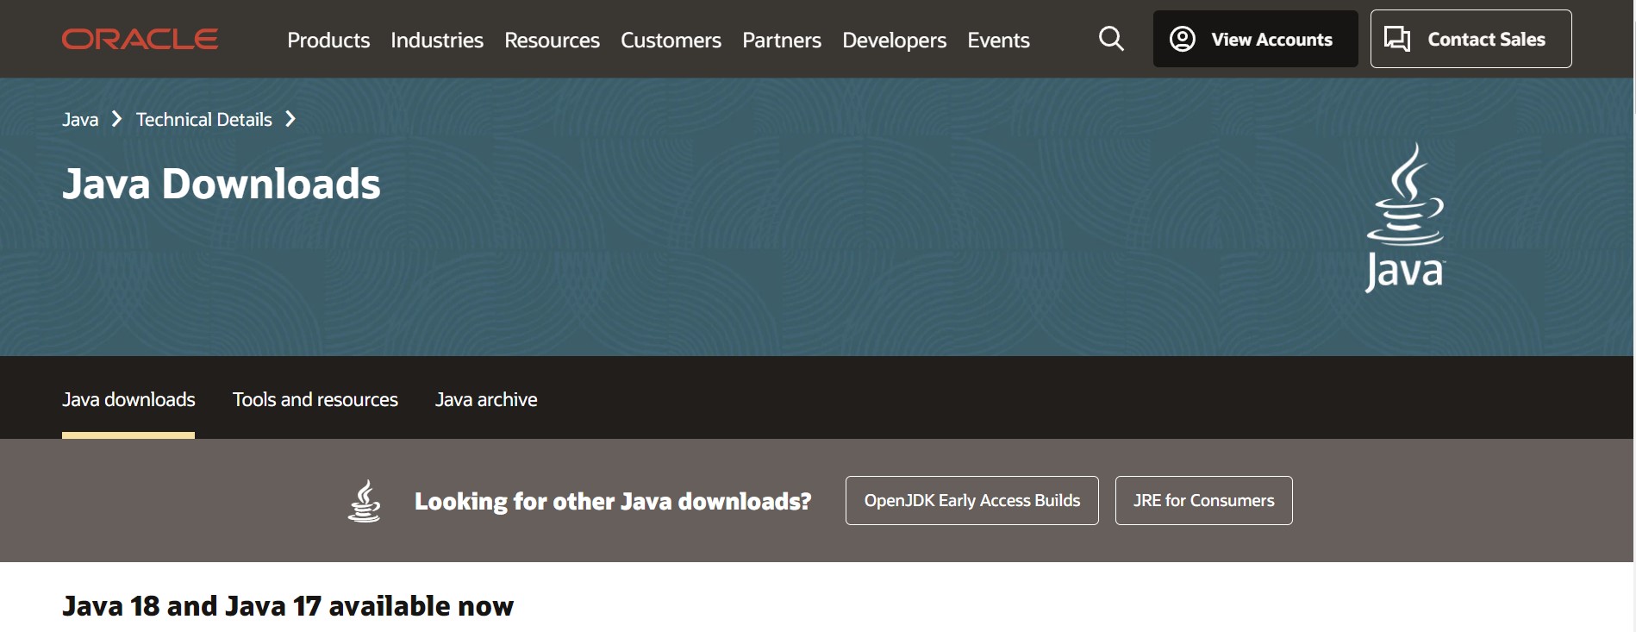Open JRE for Consumers
1636x632 pixels.
(1203, 500)
